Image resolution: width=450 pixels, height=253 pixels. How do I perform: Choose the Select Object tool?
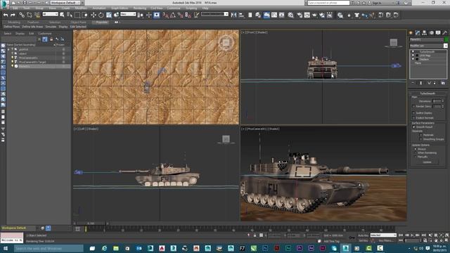(x=62, y=15)
